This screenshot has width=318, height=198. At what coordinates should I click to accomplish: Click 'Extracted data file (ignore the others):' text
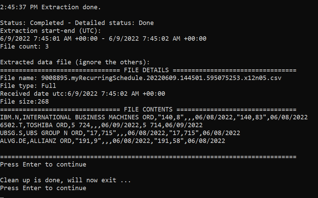point(75,62)
